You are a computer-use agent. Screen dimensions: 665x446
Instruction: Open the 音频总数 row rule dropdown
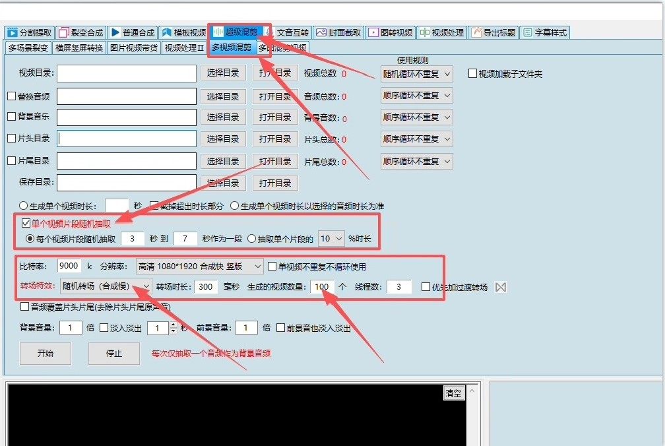coord(416,96)
